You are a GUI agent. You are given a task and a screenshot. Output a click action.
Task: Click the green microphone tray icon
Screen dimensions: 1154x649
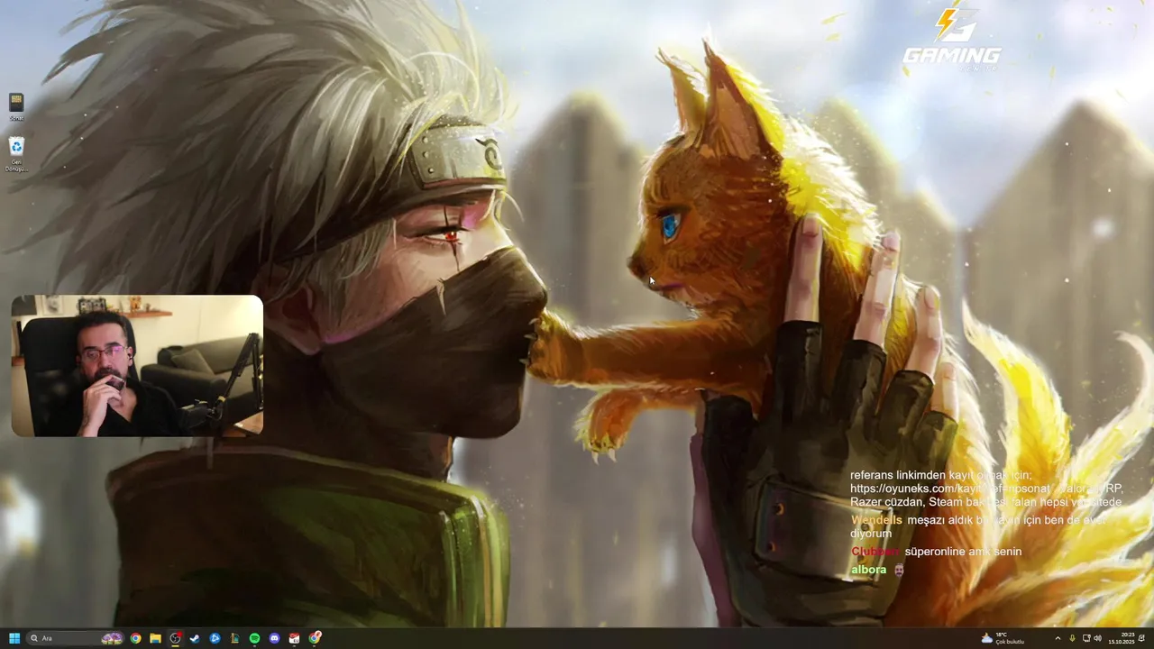pyautogui.click(x=1072, y=638)
